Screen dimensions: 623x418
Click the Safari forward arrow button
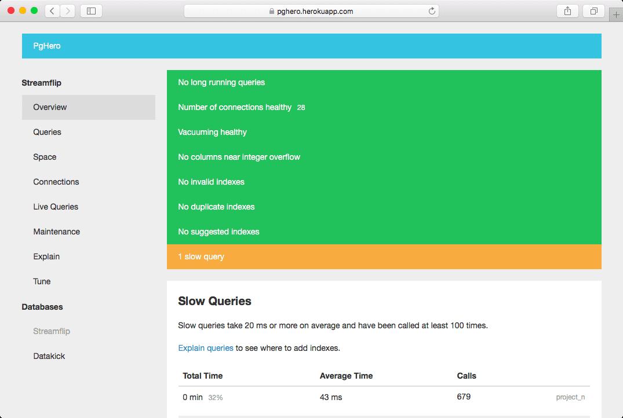click(68, 11)
